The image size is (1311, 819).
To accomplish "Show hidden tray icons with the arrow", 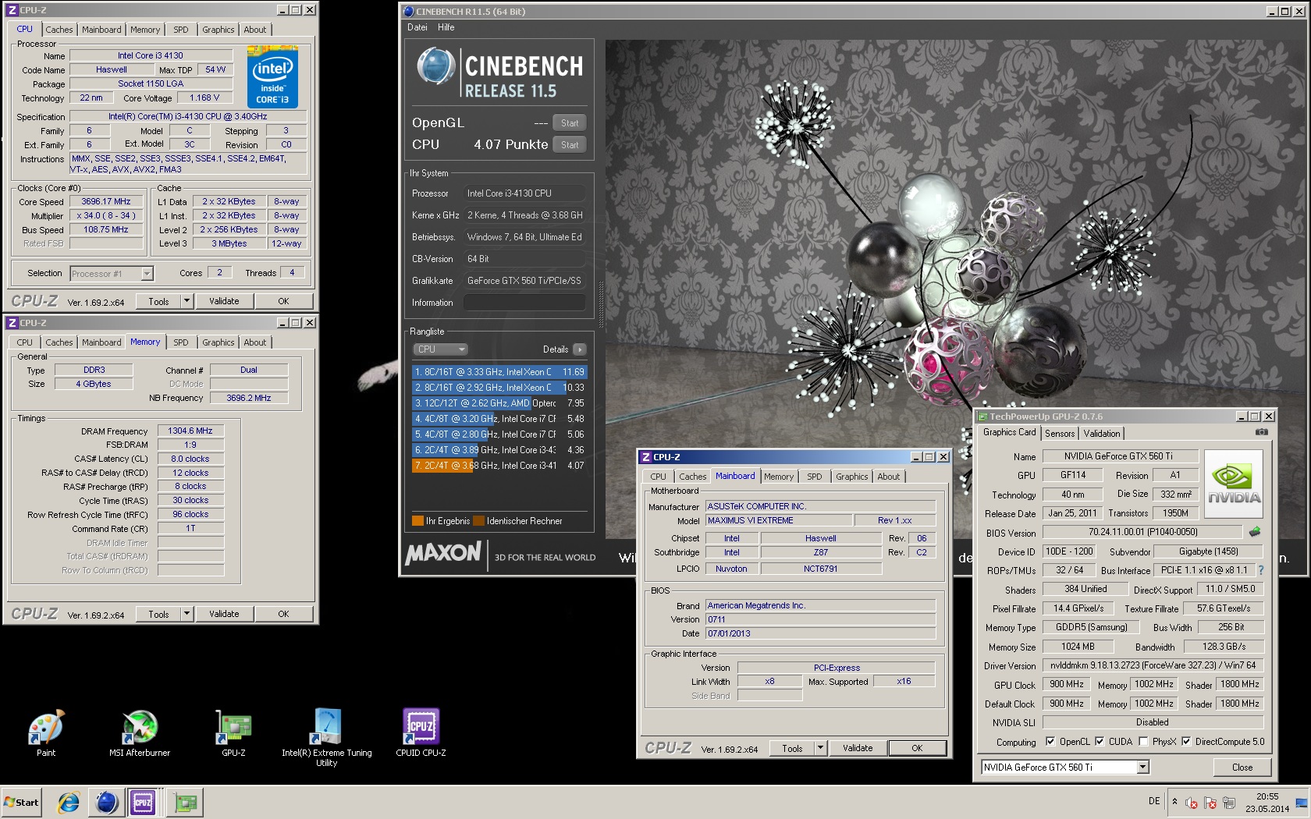I will click(1174, 801).
